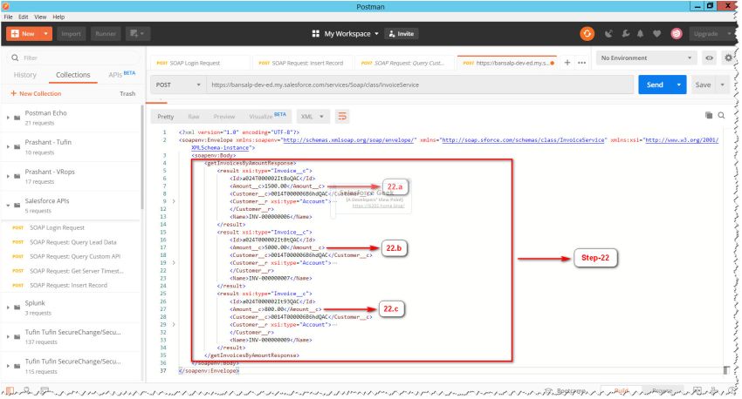Collapse the Salesforce APIs collection
The height and width of the screenshot is (399, 742).
click(x=8, y=206)
